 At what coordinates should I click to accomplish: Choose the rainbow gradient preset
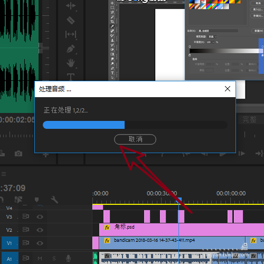209,6
